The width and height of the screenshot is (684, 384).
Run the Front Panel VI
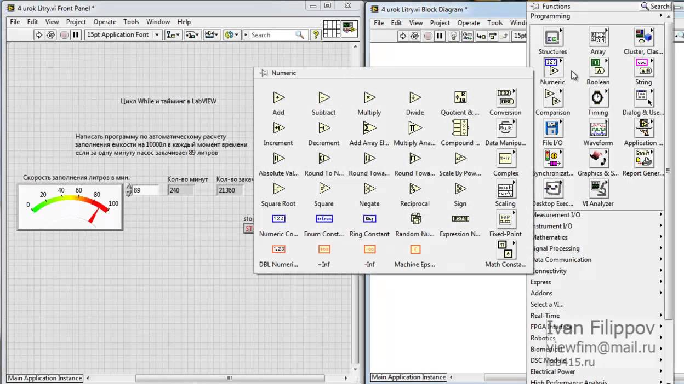tap(39, 35)
